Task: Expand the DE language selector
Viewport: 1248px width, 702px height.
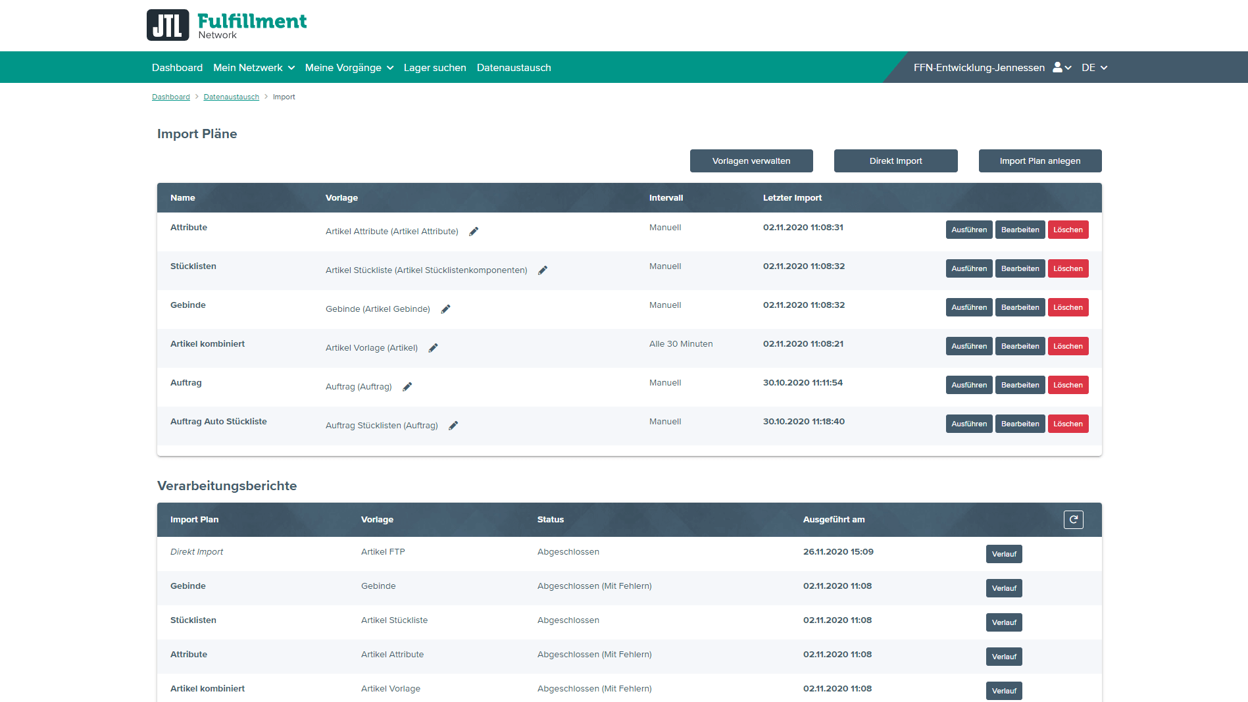Action: 1094,68
